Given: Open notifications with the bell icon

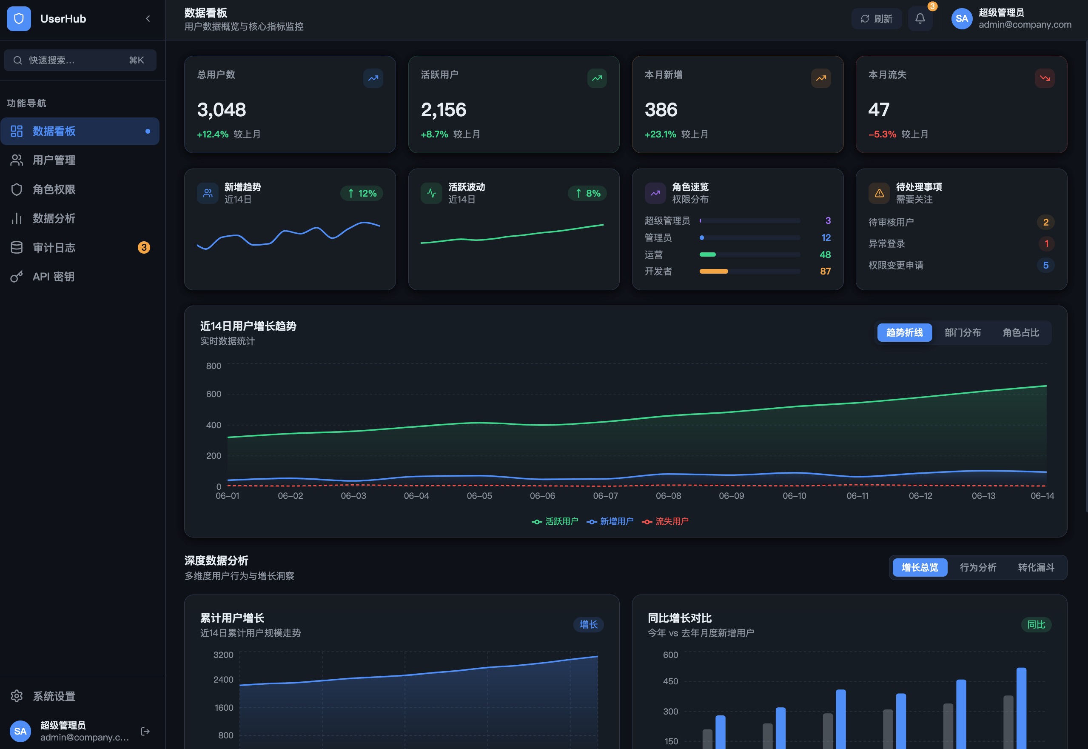Looking at the screenshot, I should (920, 19).
